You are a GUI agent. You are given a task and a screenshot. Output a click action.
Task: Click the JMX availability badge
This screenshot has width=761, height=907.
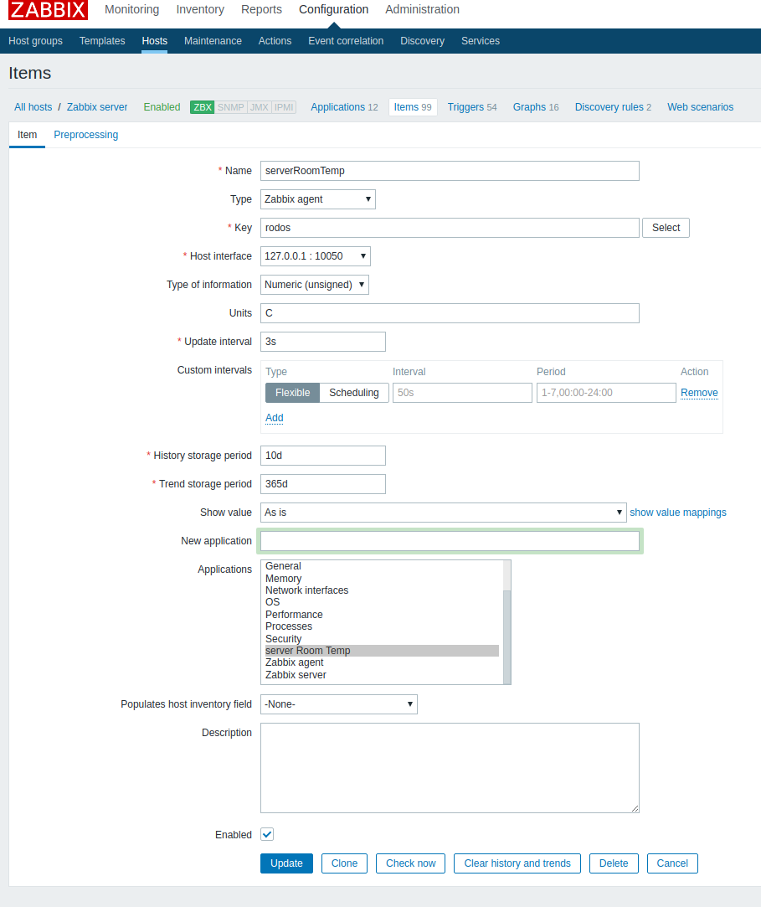coord(259,107)
